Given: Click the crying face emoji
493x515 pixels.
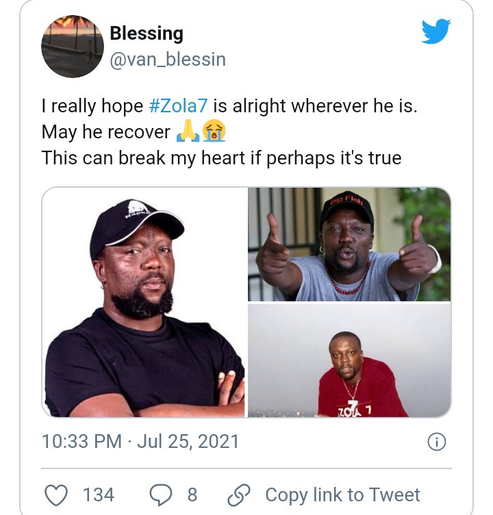Looking at the screenshot, I should click(213, 131).
